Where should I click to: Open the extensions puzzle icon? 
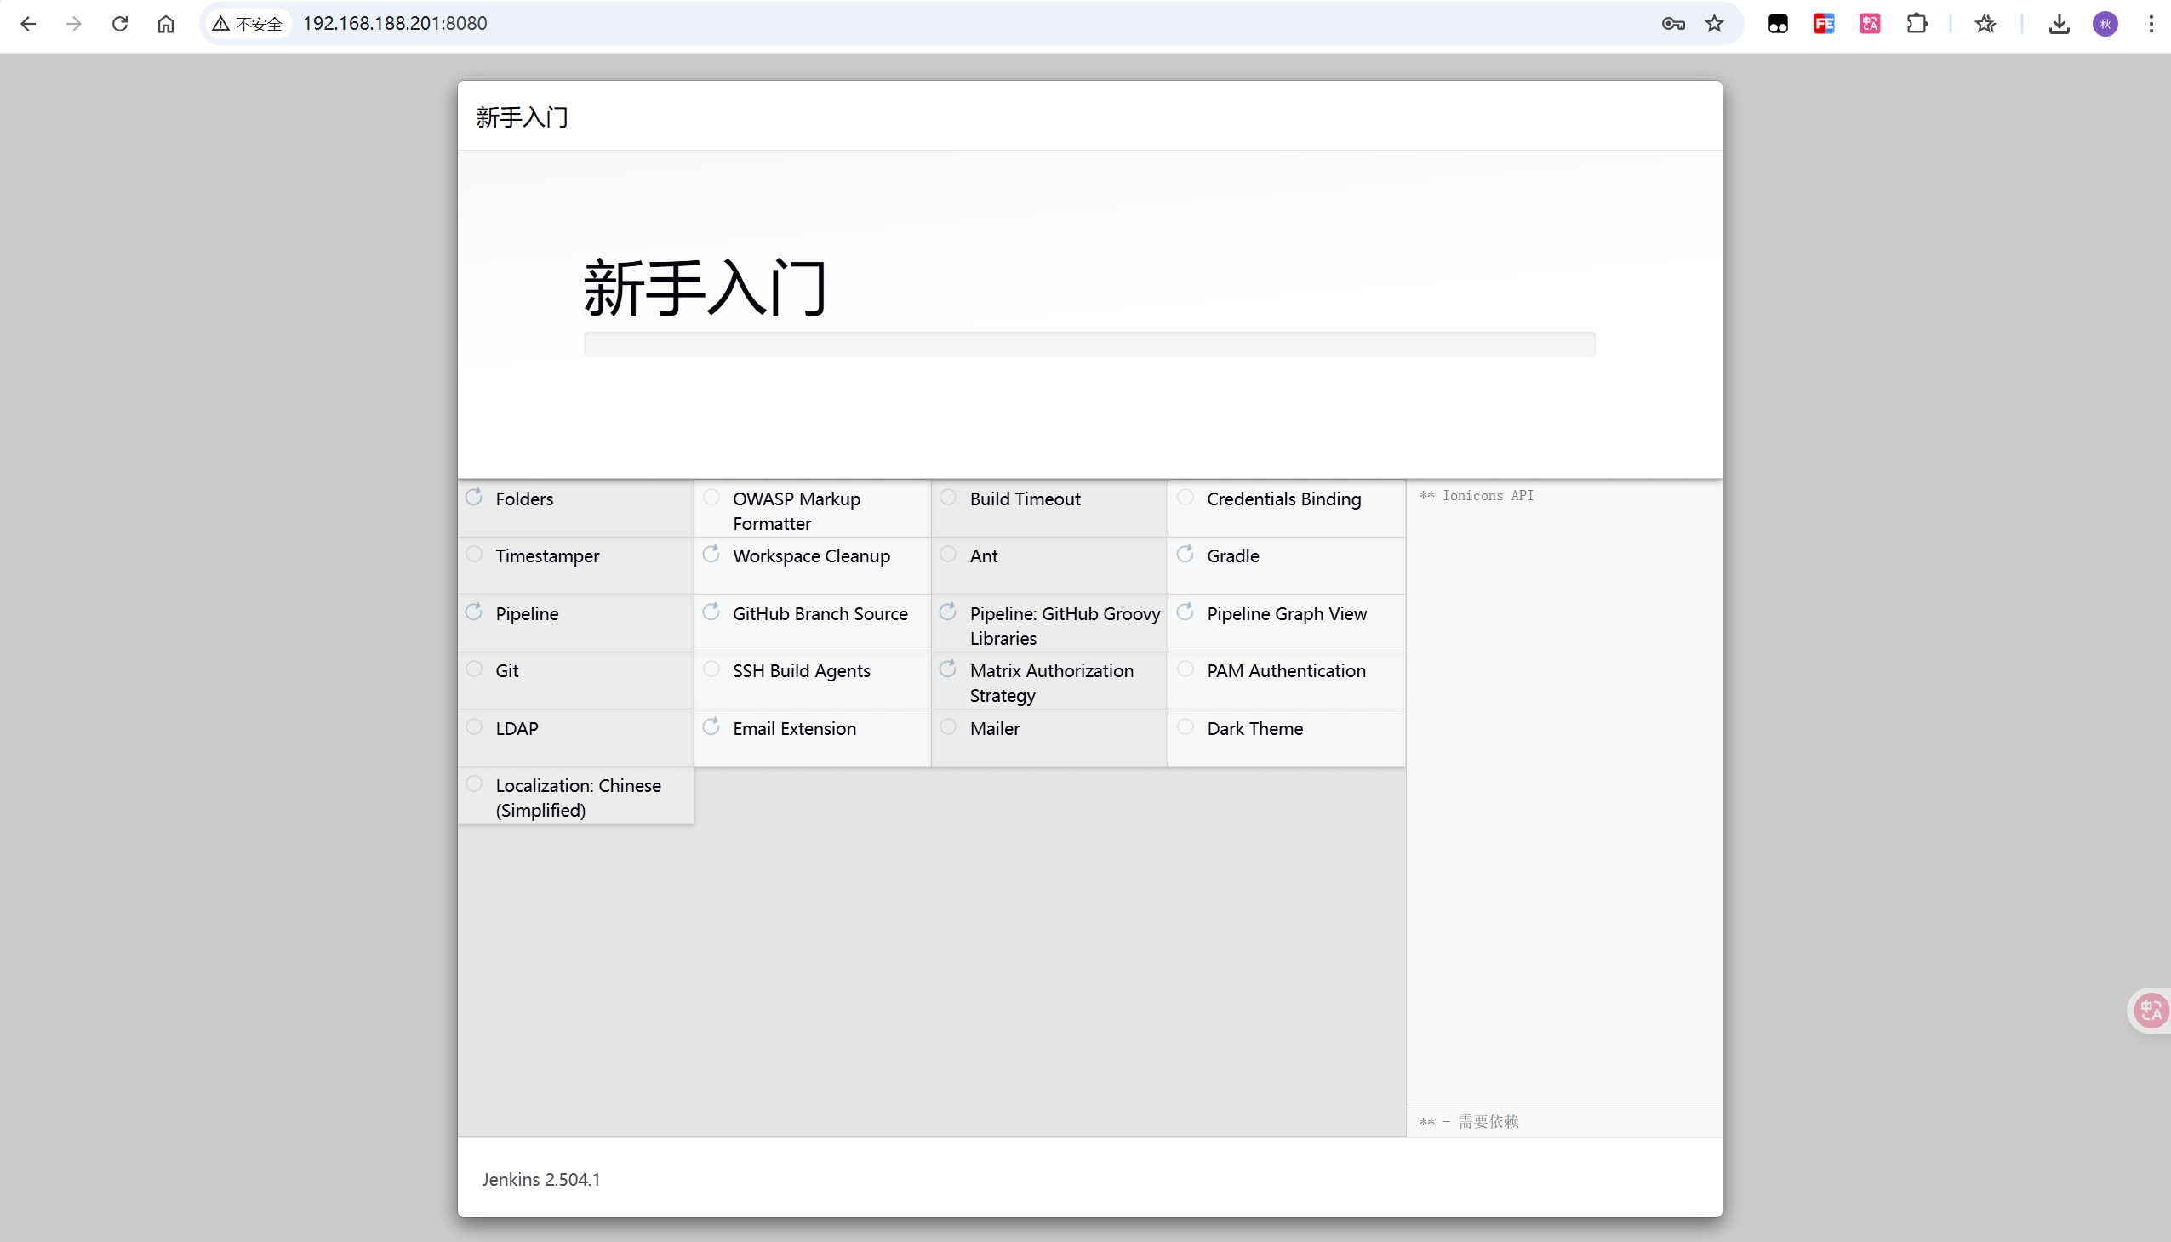click(x=1917, y=24)
